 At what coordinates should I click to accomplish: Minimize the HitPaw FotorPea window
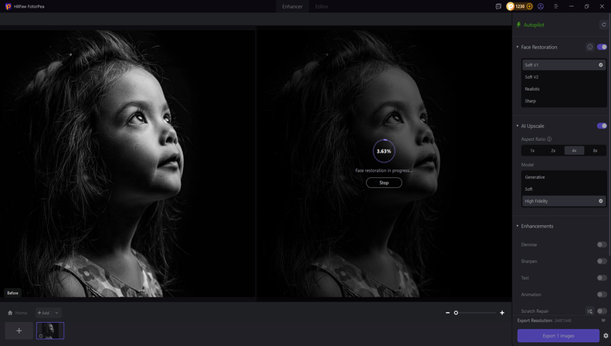click(x=572, y=6)
